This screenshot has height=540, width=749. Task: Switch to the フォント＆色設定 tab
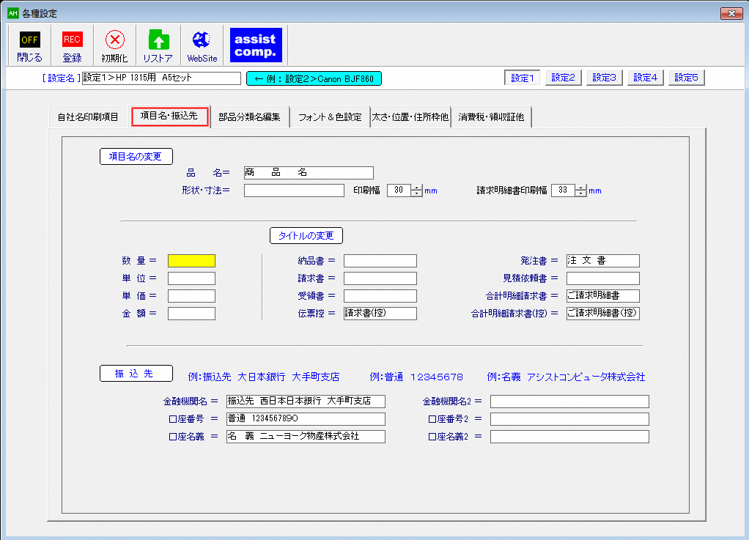click(329, 117)
